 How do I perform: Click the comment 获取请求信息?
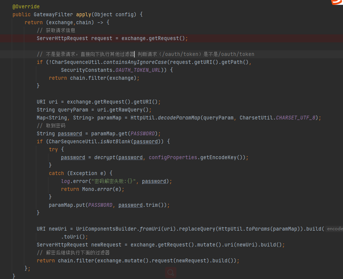pos(56,30)
